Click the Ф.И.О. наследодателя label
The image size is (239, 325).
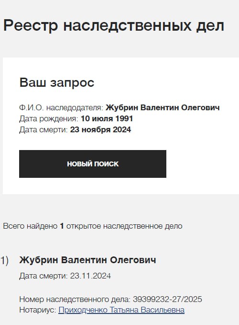[x=61, y=107]
